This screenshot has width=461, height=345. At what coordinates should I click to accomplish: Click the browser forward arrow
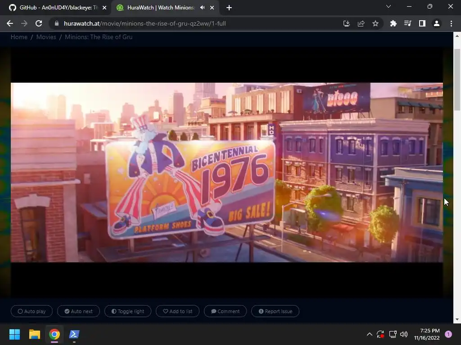coord(24,23)
